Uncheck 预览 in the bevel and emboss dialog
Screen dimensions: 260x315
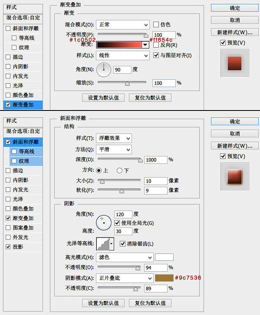coord(223,156)
